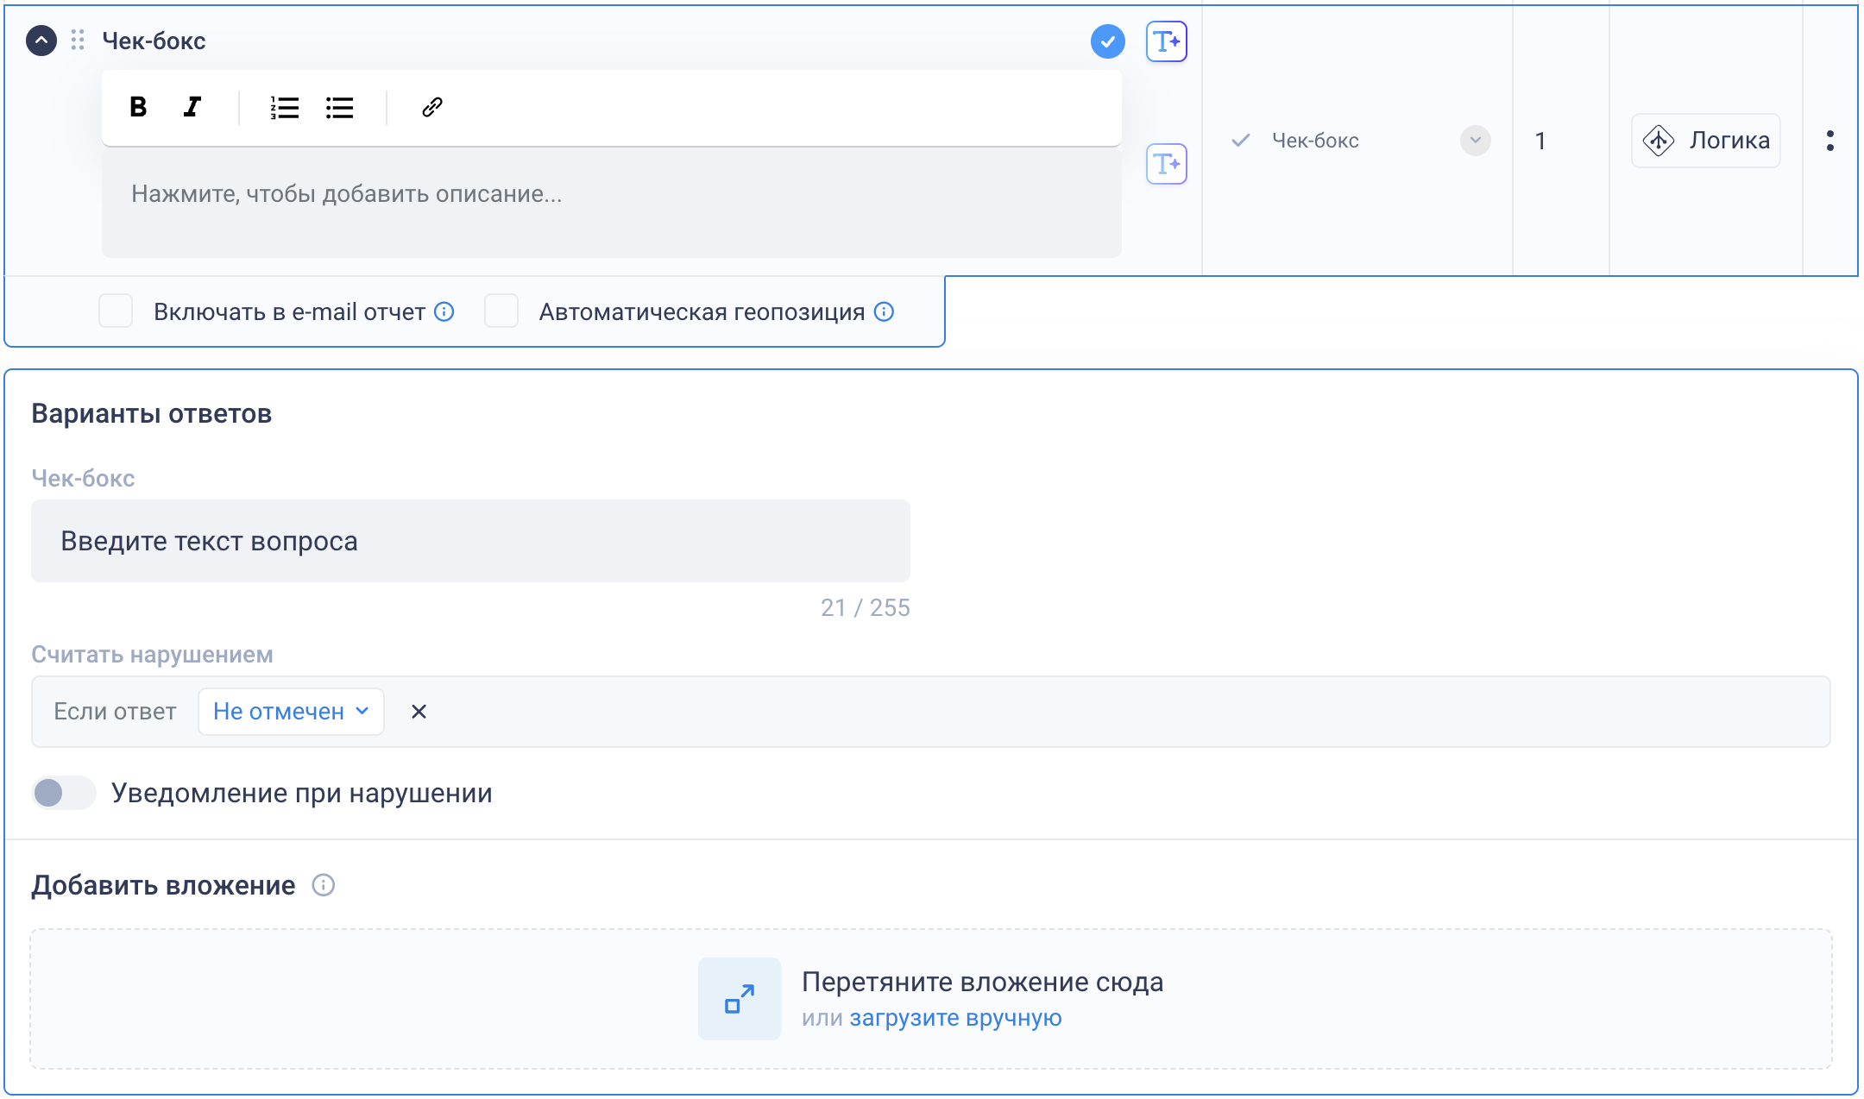Toggle italic text formatting
The image size is (1864, 1099).
192,107
